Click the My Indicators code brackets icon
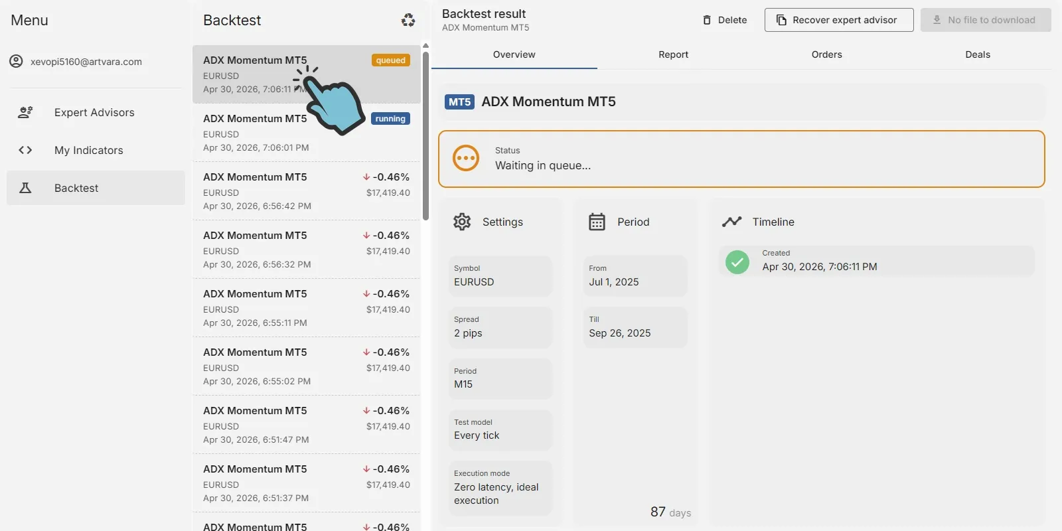 click(x=25, y=150)
